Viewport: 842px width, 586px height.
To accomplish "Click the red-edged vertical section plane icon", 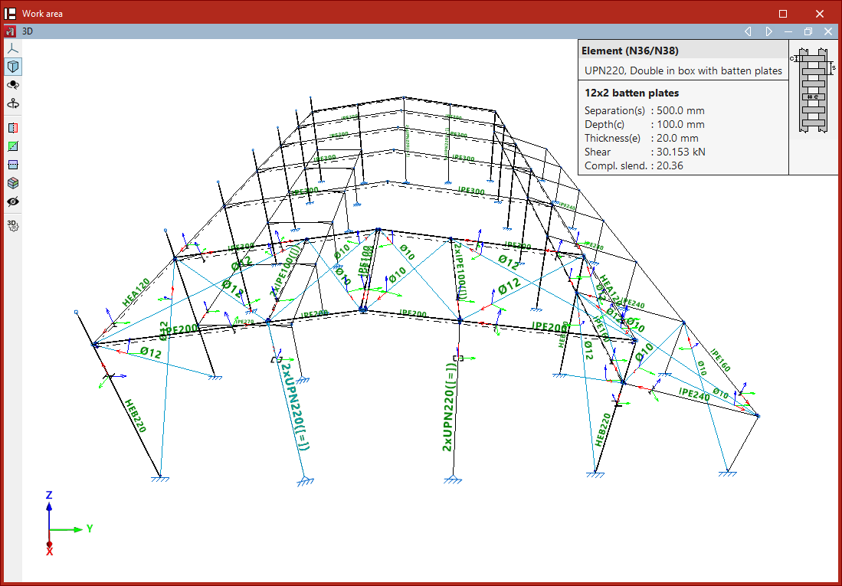I will (13, 128).
